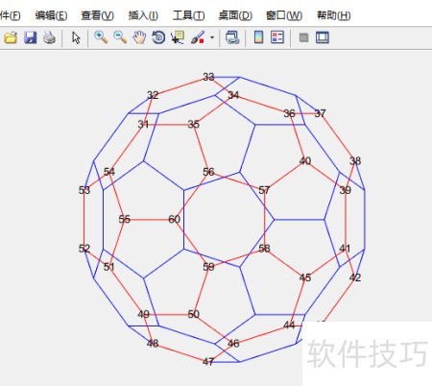This screenshot has height=386, width=432.
Task: Open the 插入(I) menu
Action: tap(143, 15)
